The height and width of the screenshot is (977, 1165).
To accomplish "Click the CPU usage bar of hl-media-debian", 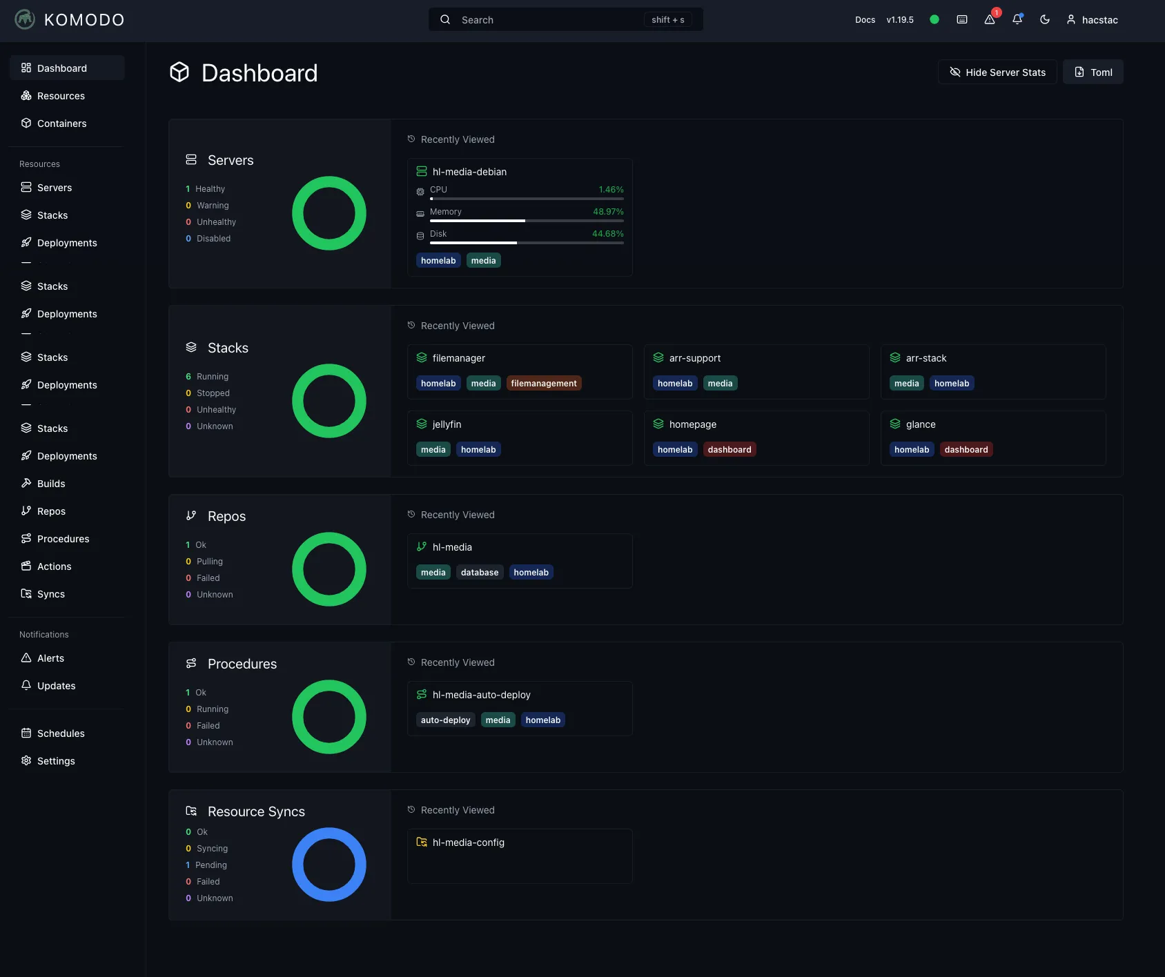I will coord(526,199).
